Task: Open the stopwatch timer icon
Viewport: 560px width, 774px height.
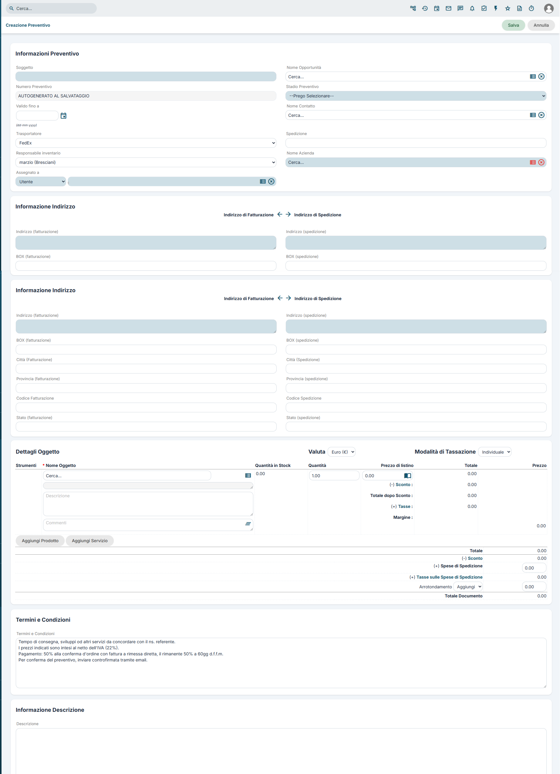Action: tap(531, 8)
